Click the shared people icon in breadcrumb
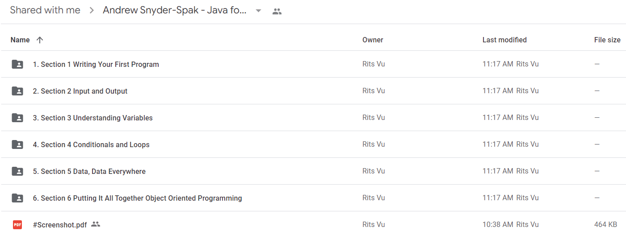The height and width of the screenshot is (235, 626). [x=277, y=11]
